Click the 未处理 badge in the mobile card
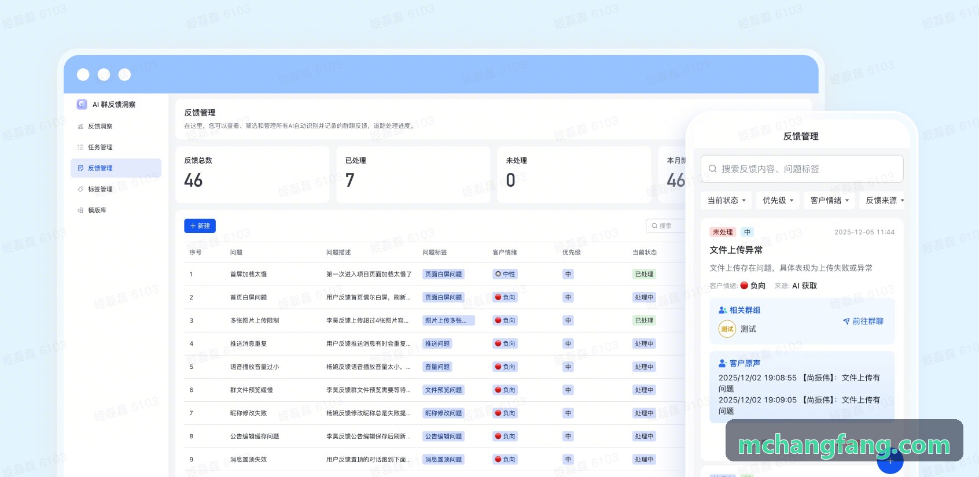The width and height of the screenshot is (979, 477). click(723, 232)
